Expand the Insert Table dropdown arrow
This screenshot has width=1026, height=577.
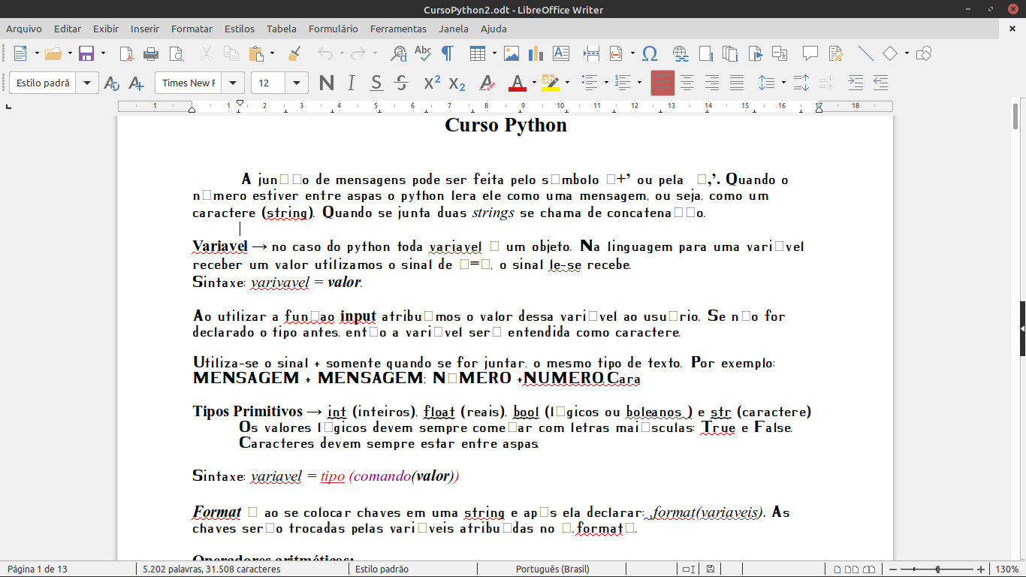click(x=494, y=53)
